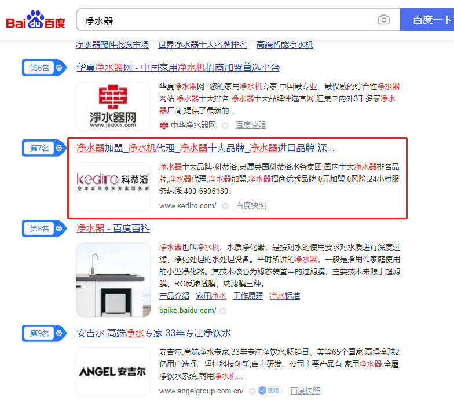
Task: Click the 第7名 rank badge
Action: pos(44,148)
